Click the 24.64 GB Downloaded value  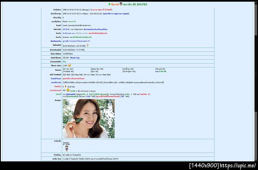pyautogui.click(x=66, y=50)
